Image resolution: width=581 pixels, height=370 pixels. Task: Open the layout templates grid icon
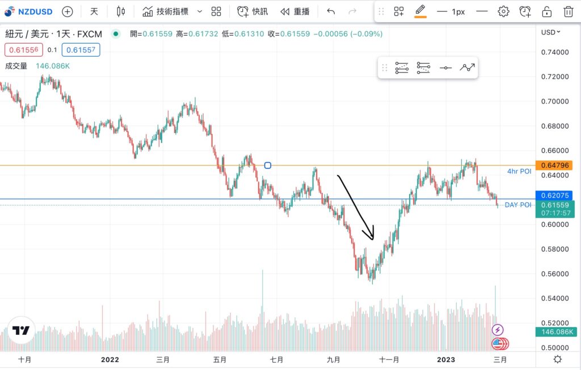click(216, 11)
